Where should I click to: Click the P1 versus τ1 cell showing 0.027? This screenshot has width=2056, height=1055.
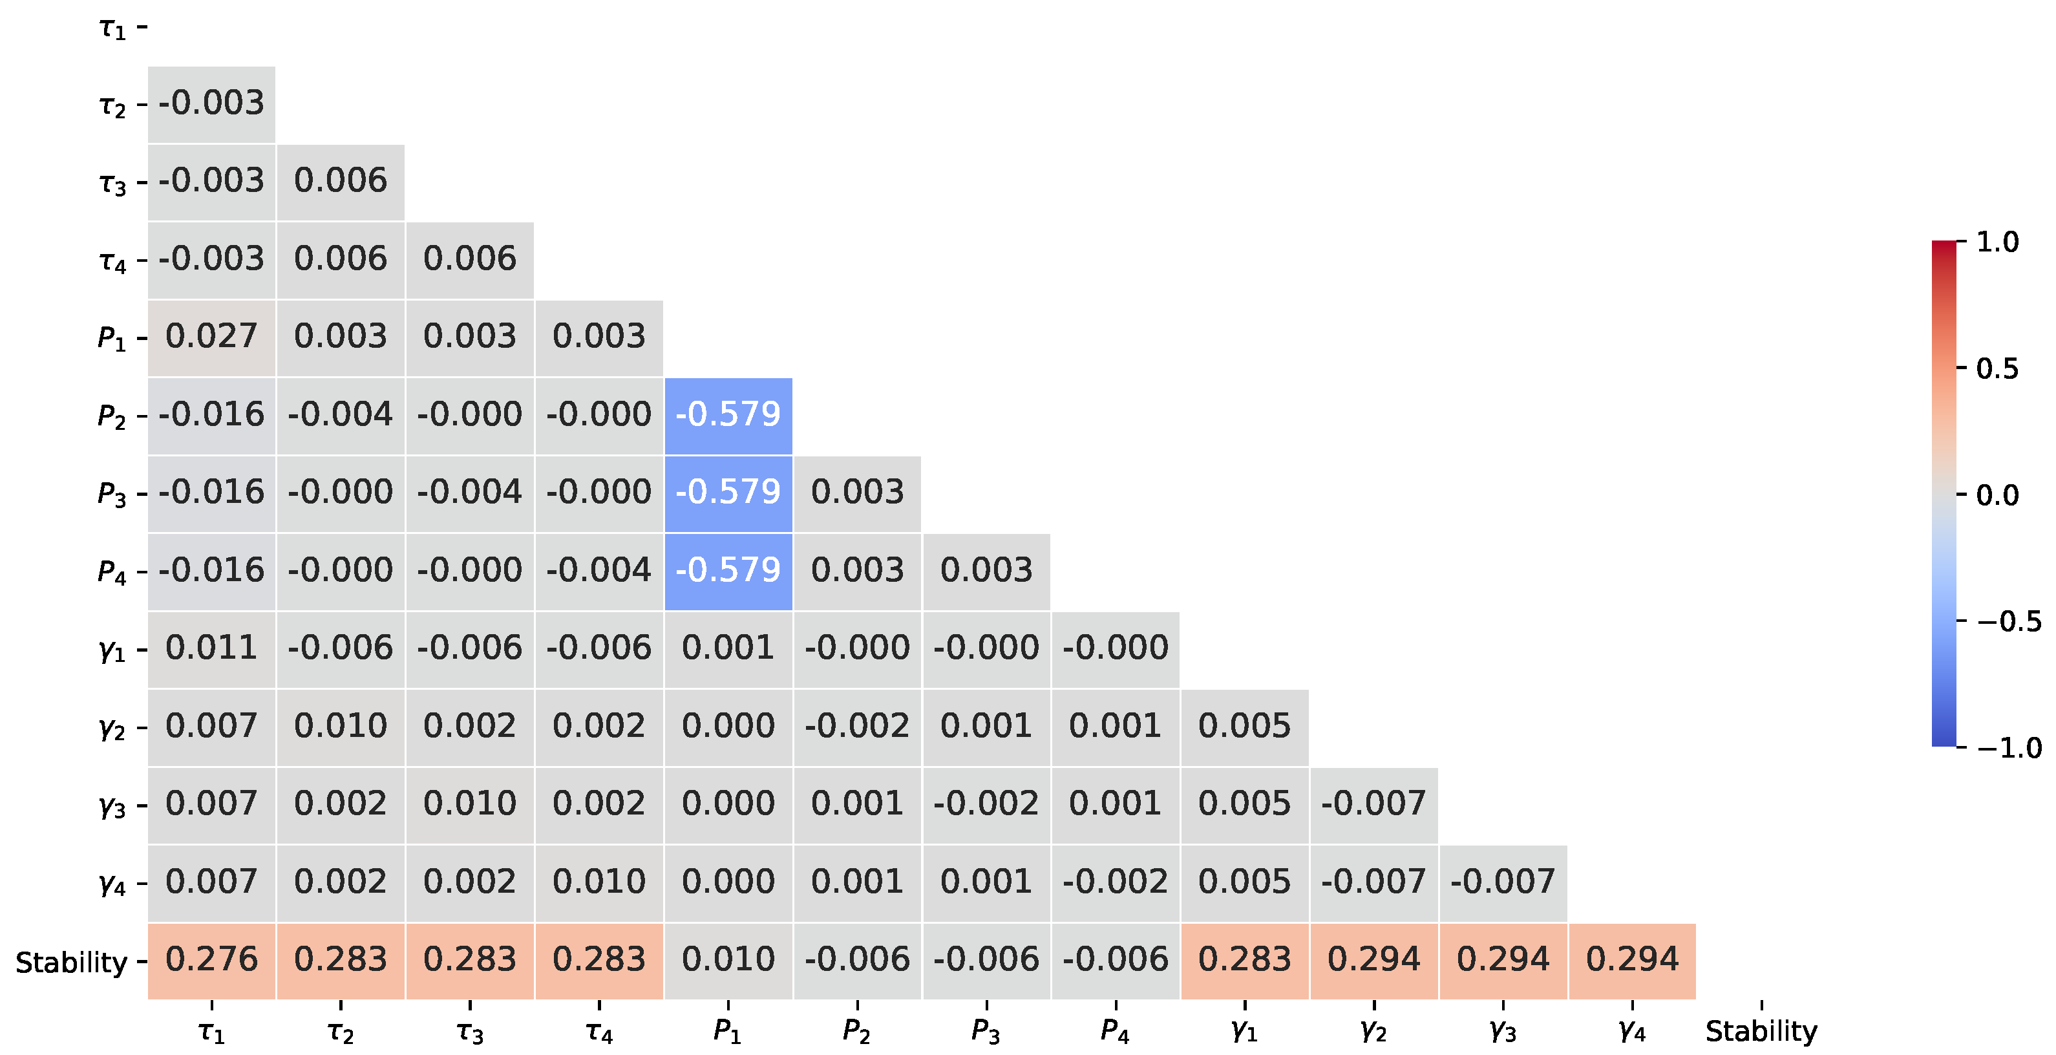pos(211,337)
